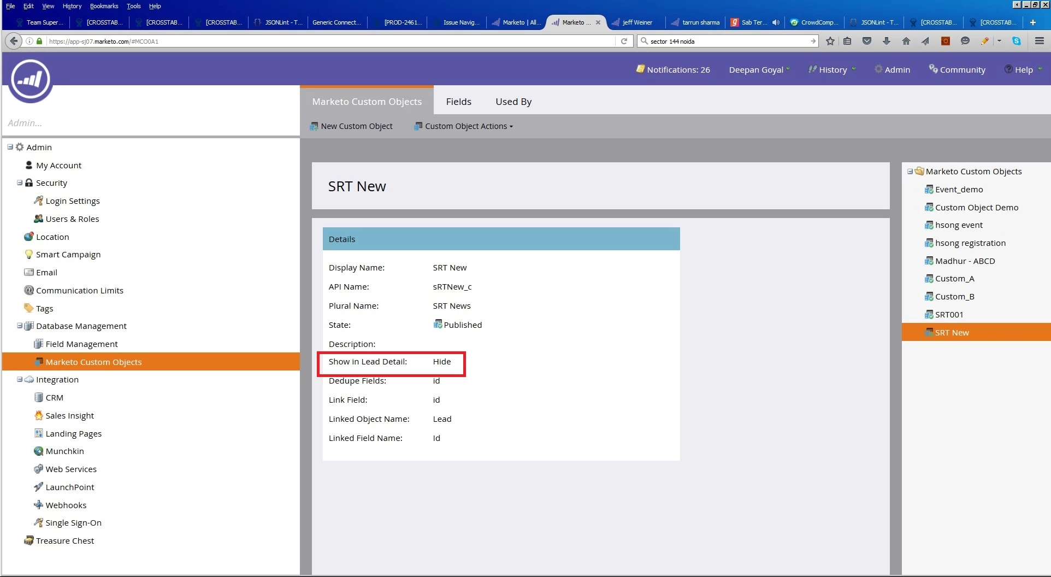Reload the page with the refresh icon
Viewport: 1051px width, 577px height.
tap(624, 41)
